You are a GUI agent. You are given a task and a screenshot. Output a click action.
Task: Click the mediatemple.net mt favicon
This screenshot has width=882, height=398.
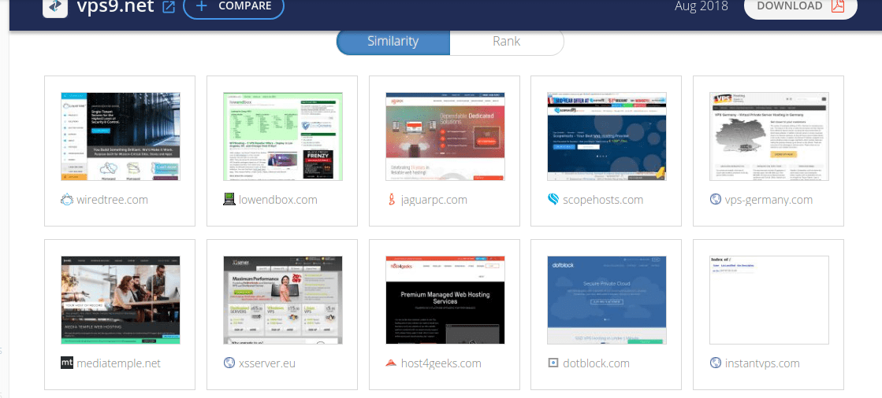pyautogui.click(x=67, y=363)
